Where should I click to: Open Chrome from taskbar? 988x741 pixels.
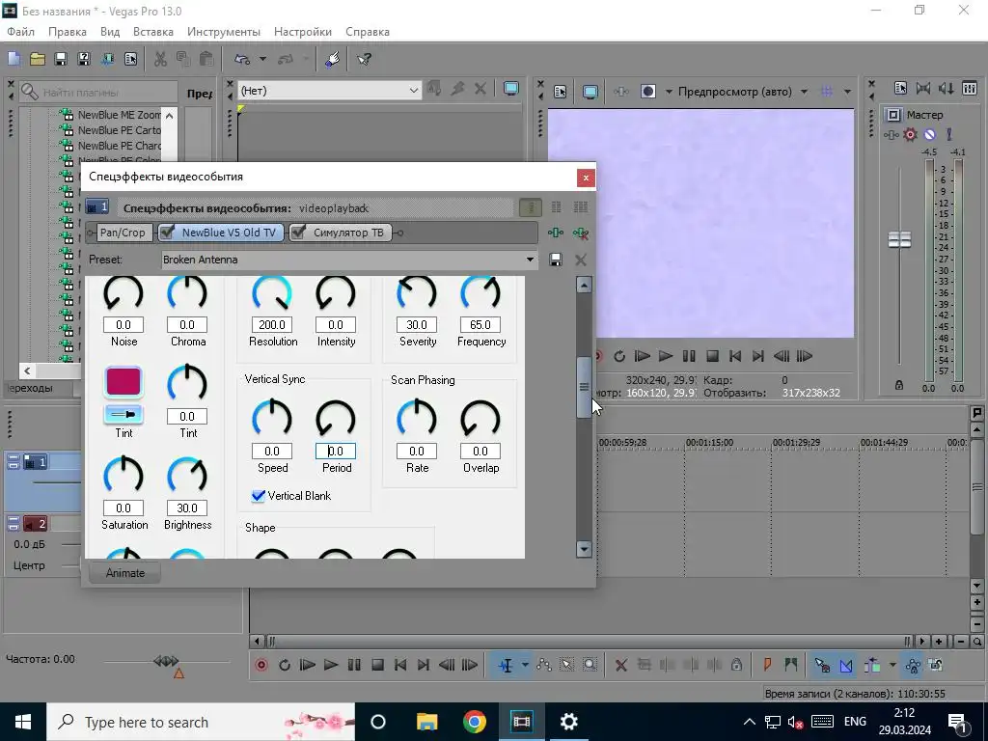tap(475, 722)
